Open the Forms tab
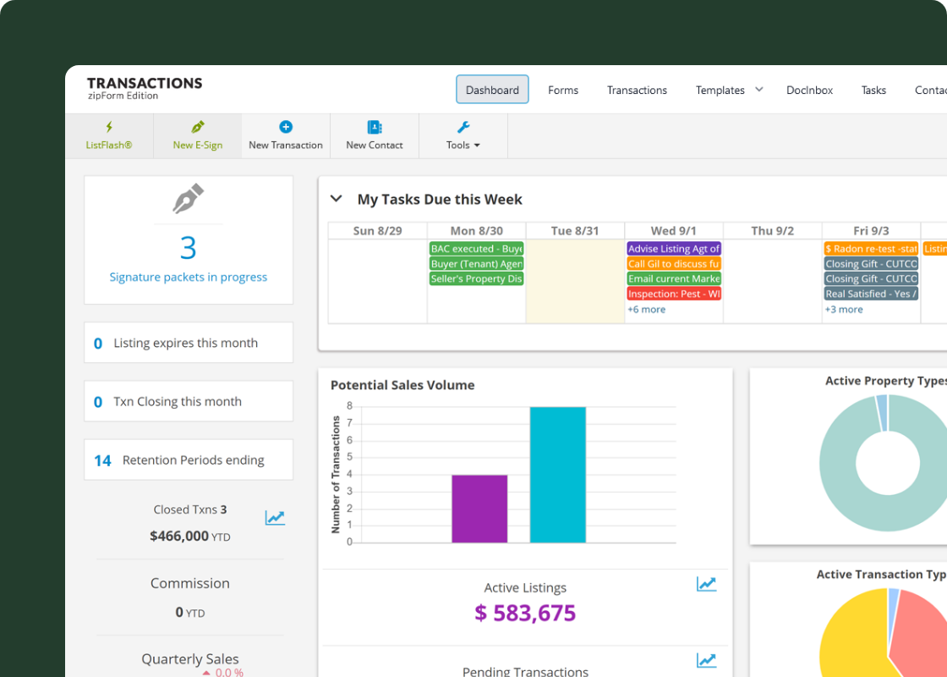Screen dimensions: 947x677 coord(563,90)
